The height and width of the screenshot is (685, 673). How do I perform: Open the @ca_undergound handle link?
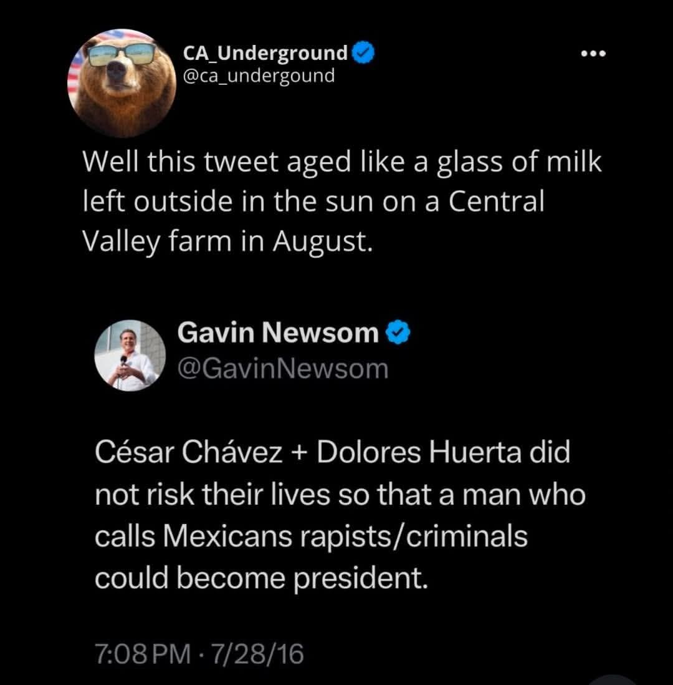(258, 76)
